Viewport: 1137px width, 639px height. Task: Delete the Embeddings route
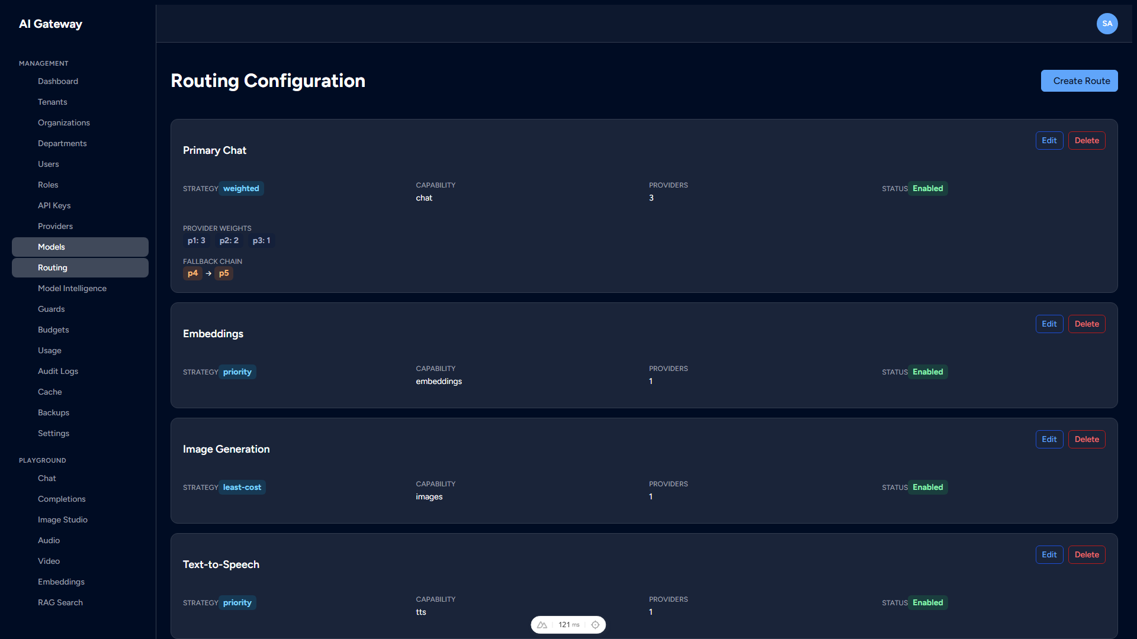point(1086,324)
